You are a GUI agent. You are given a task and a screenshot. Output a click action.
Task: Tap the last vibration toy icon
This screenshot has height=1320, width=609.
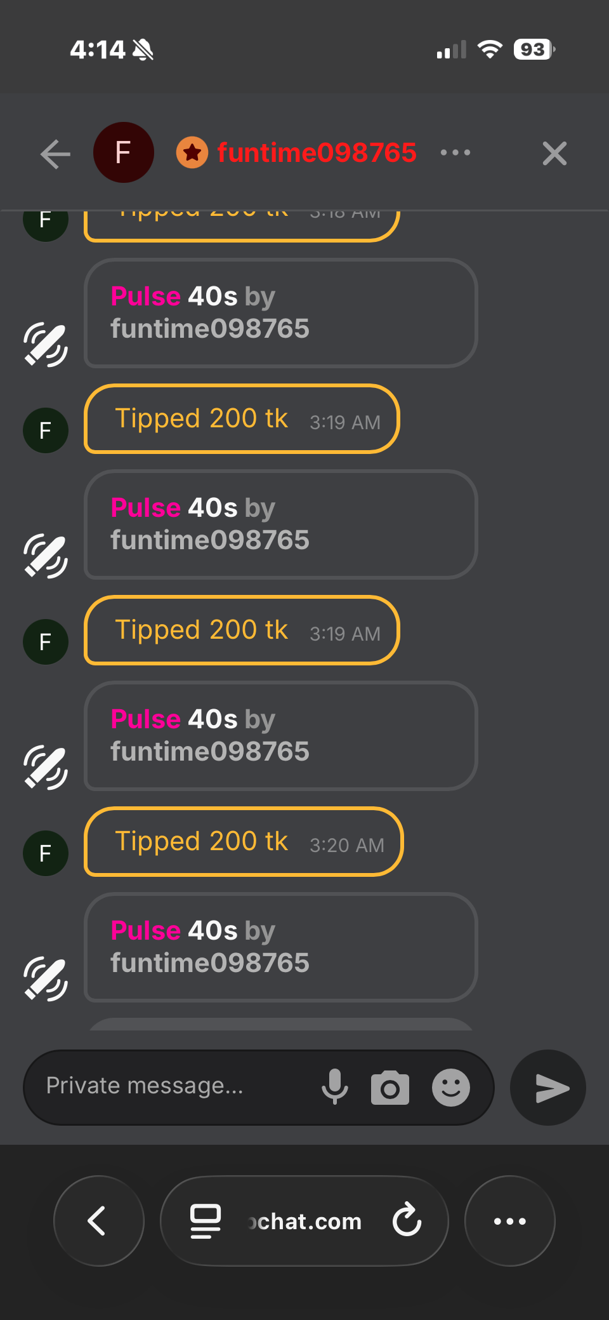[x=46, y=978]
